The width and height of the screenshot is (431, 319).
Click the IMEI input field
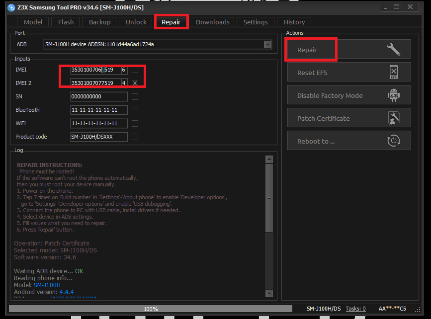click(96, 70)
